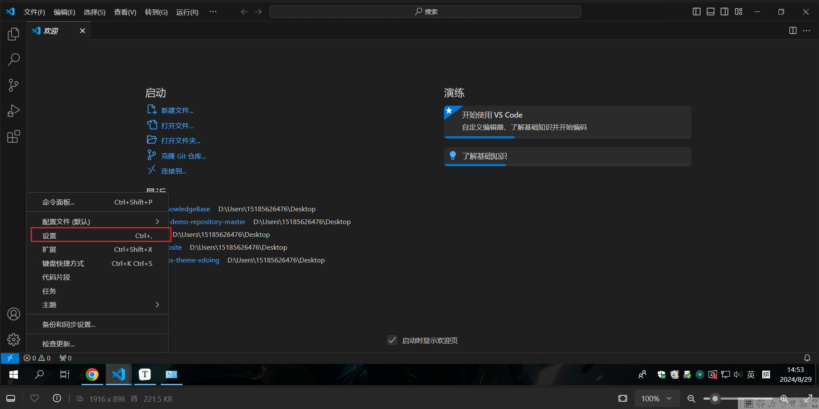Image resolution: width=819 pixels, height=409 pixels.
Task: Click 连接到... link
Action: coord(174,171)
